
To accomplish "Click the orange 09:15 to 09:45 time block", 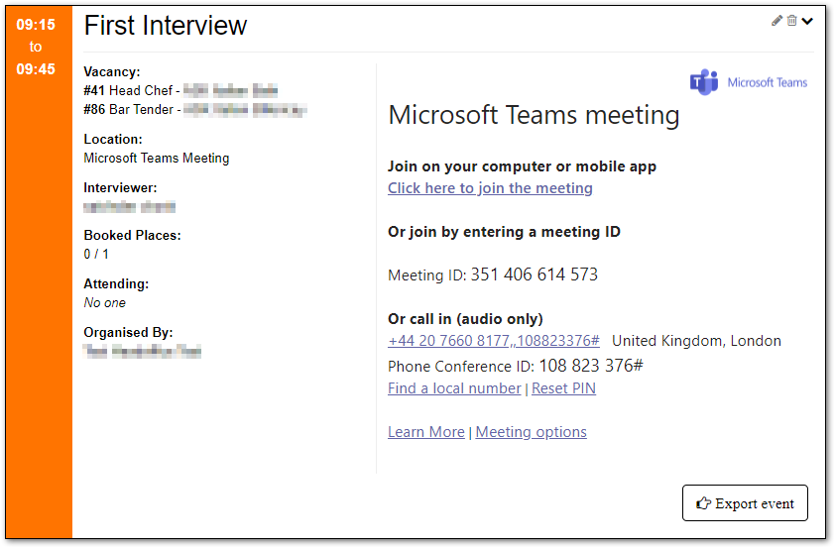I will coord(36,47).
